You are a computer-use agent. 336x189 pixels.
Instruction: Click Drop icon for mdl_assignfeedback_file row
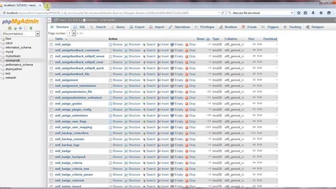[x=187, y=74]
